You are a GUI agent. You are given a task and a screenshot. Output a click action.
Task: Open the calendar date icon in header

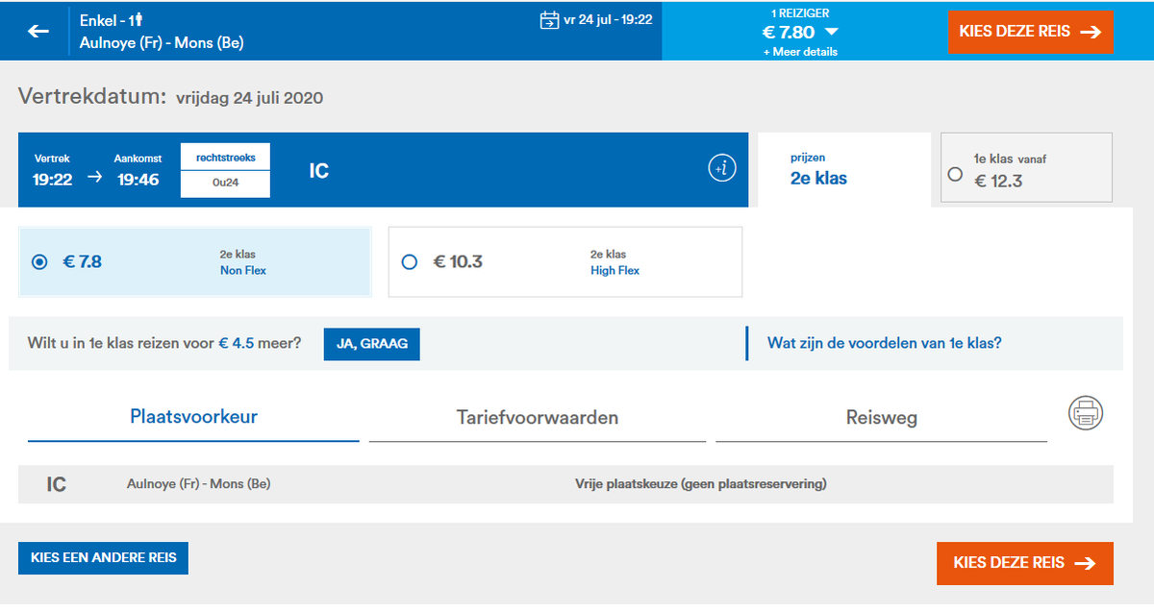(550, 20)
